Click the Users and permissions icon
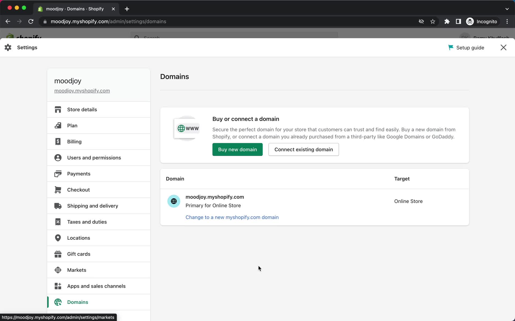This screenshot has width=515, height=321. 58,158
